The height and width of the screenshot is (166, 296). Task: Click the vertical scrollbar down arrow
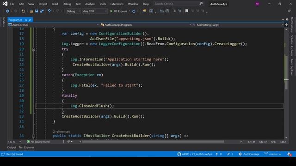(286, 137)
